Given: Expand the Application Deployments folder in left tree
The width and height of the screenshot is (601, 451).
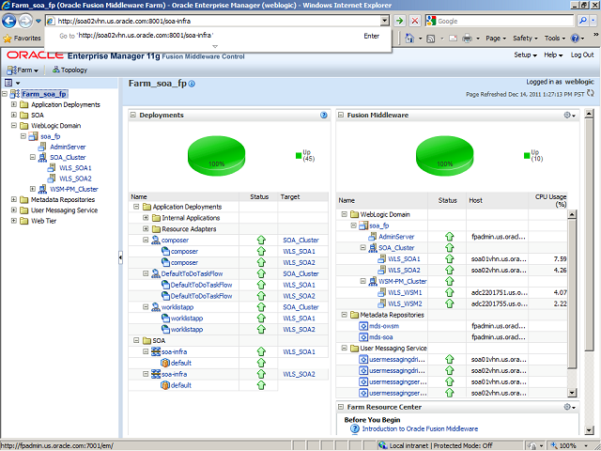Looking at the screenshot, I should [x=14, y=104].
